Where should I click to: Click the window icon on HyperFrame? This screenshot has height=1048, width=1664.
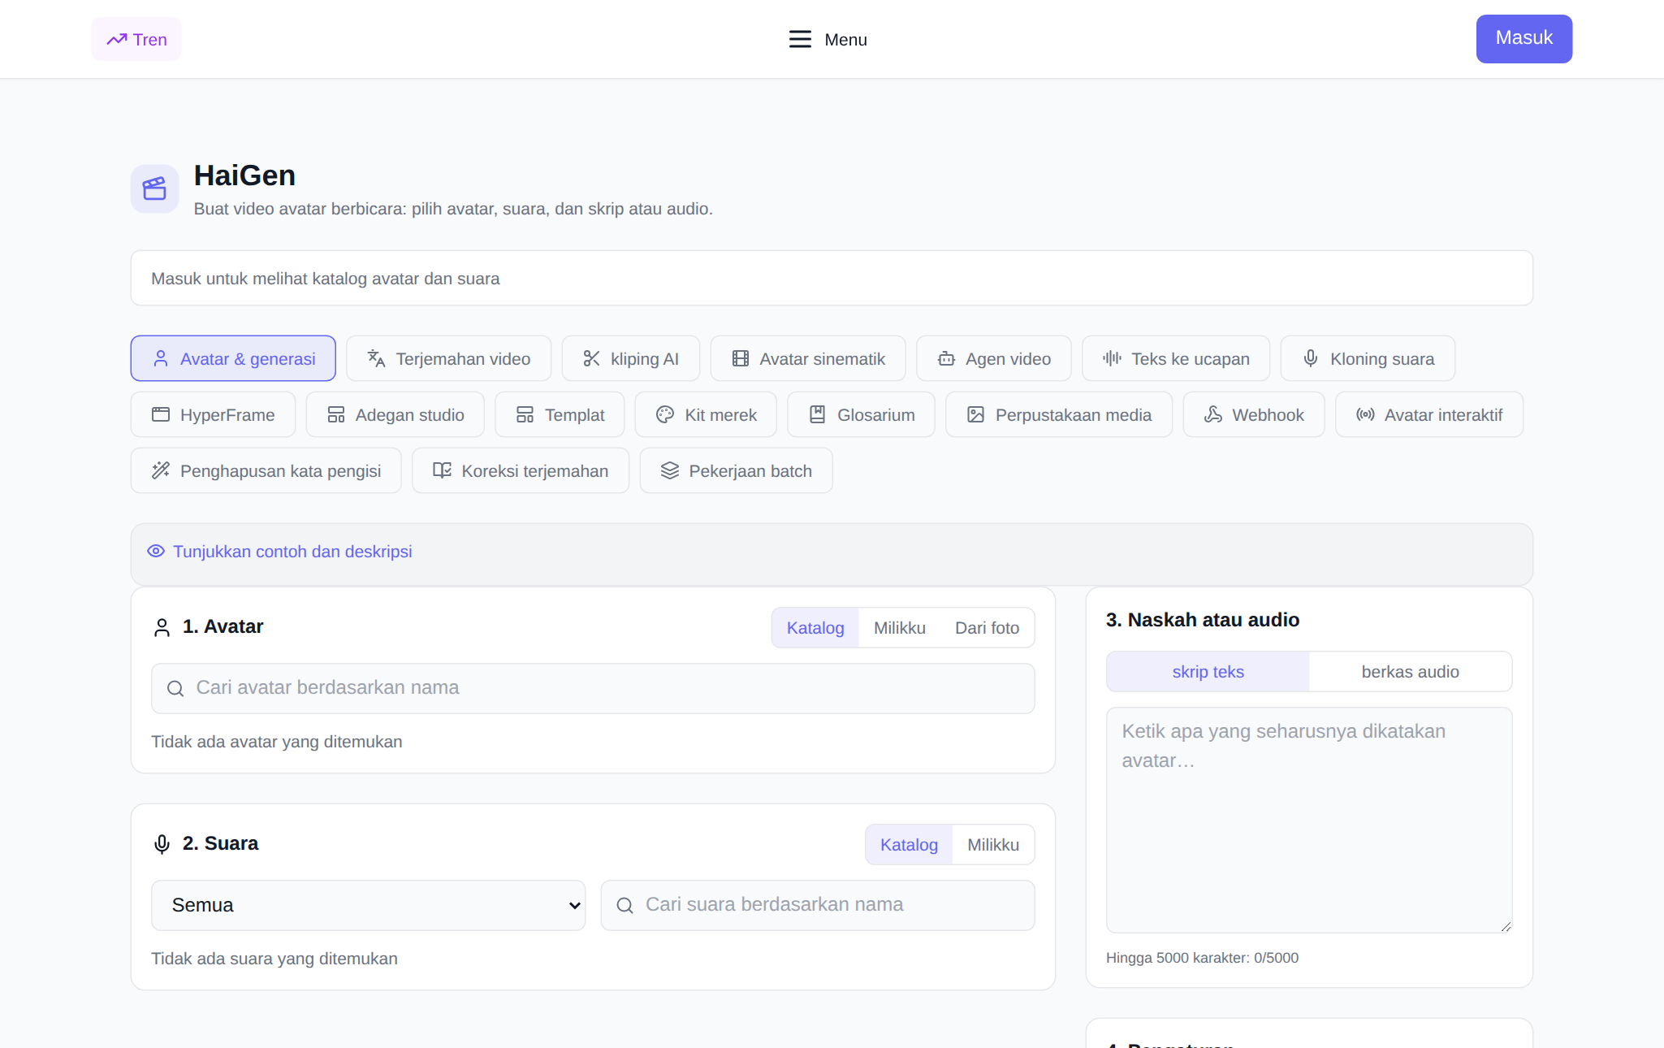(x=161, y=414)
